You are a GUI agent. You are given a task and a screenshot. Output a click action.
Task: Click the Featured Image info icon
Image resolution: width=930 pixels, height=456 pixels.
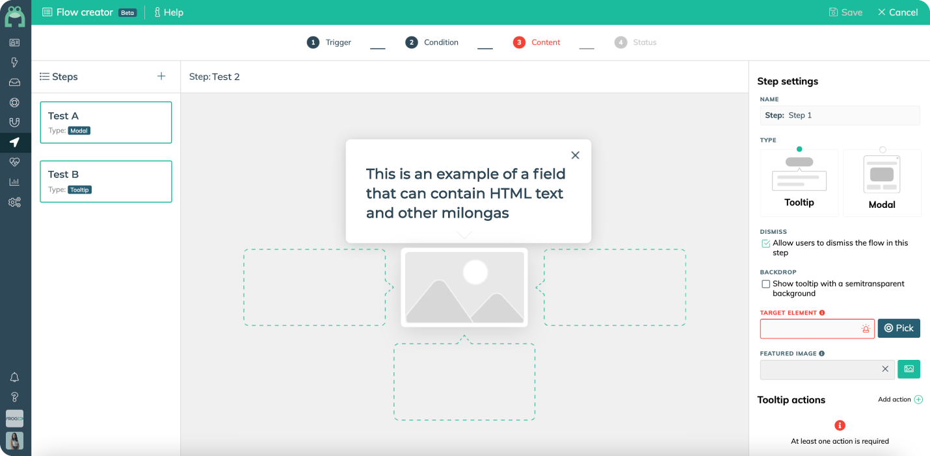822,353
